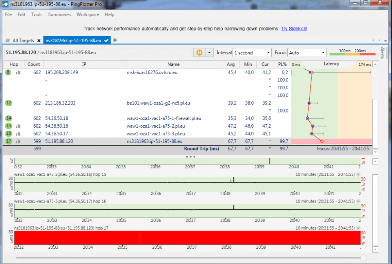Toggle timeline graph icon for hop 8
Screen dimensions: 392x264
tap(18, 72)
